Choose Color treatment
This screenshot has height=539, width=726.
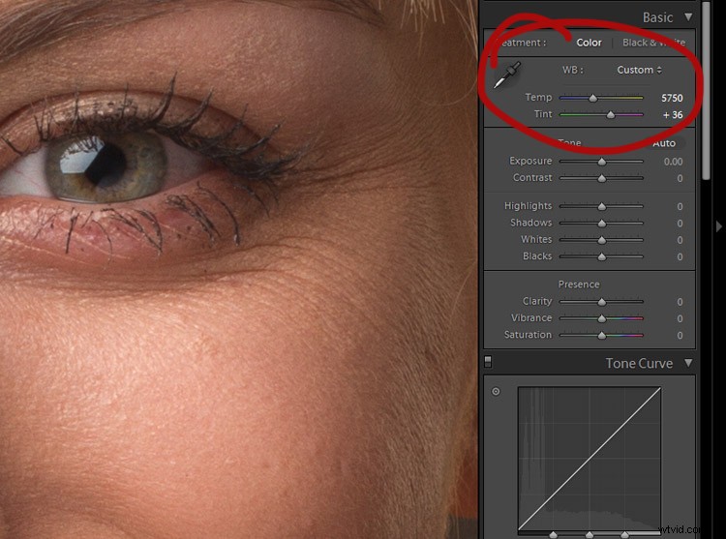pyautogui.click(x=589, y=43)
